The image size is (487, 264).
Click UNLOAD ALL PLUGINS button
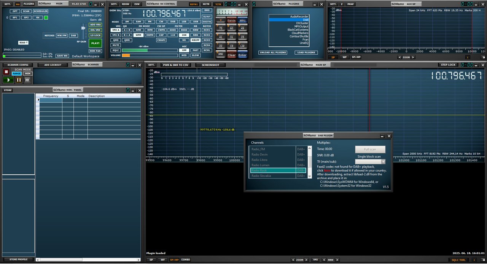(x=273, y=52)
